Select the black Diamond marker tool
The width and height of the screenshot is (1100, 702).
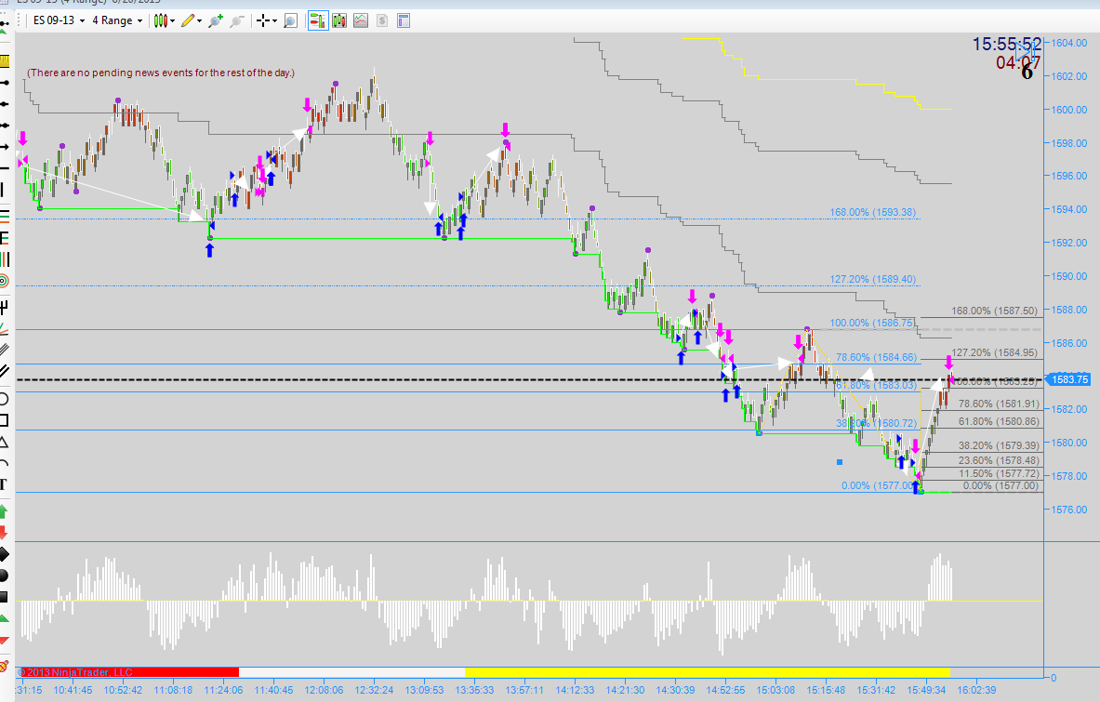coord(5,555)
